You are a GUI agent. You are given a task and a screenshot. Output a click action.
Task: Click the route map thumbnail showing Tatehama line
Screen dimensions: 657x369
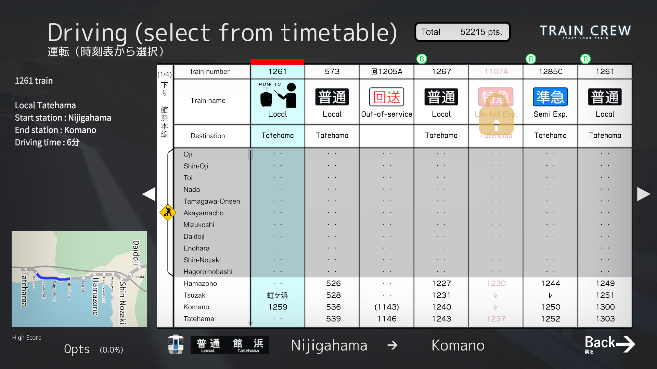[79, 278]
